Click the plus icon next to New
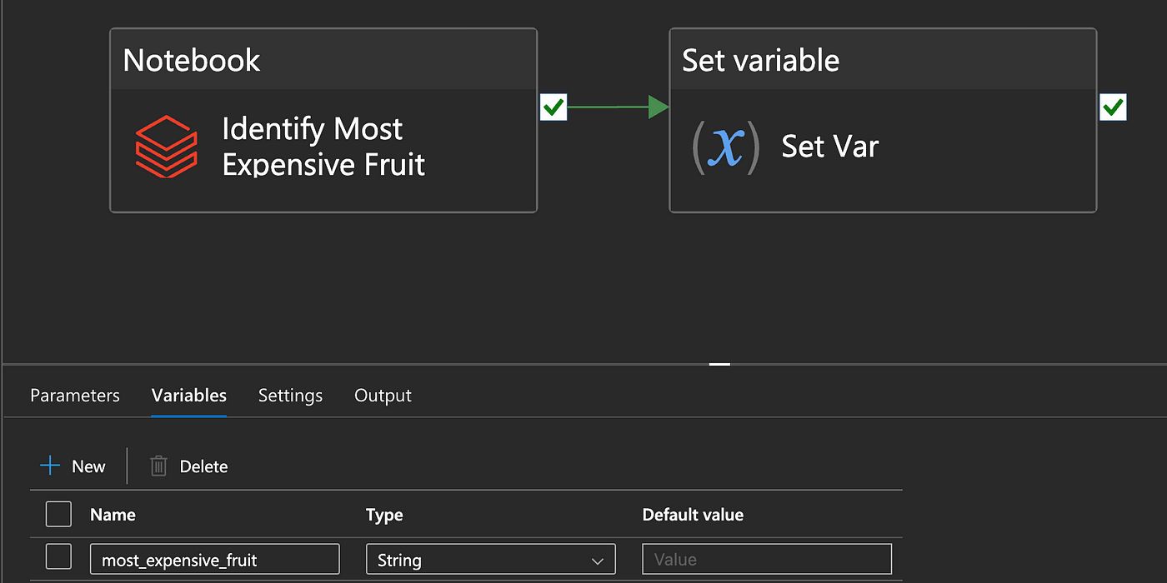 click(50, 466)
